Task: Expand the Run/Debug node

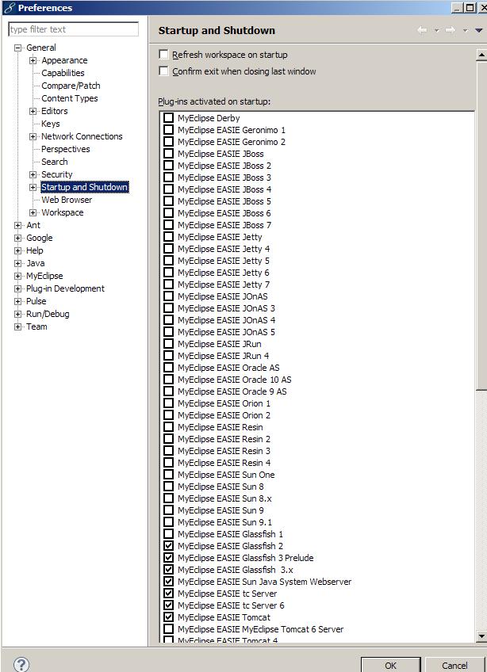Action: [x=17, y=314]
